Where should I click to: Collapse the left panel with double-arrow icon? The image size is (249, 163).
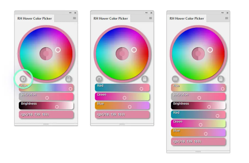[70, 13]
